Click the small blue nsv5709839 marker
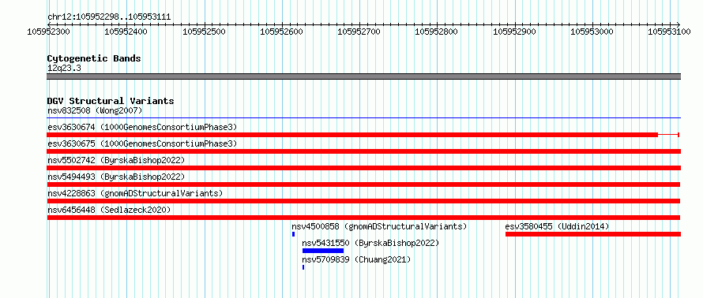Viewport: 703px width, 298px height. click(x=303, y=267)
